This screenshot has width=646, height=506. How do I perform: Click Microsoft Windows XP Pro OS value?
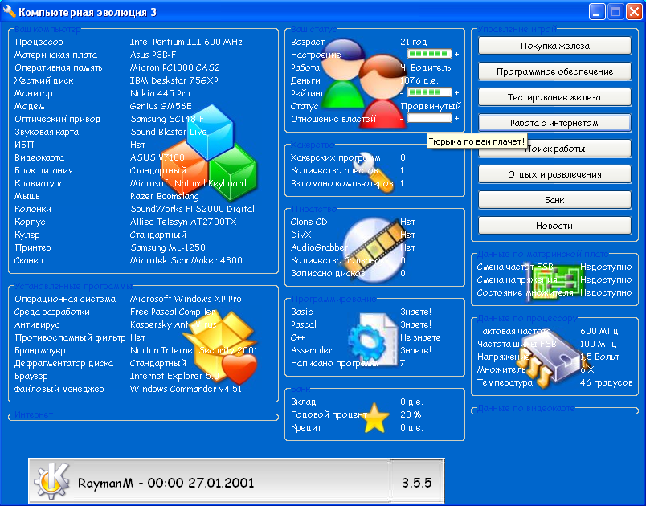point(186,299)
